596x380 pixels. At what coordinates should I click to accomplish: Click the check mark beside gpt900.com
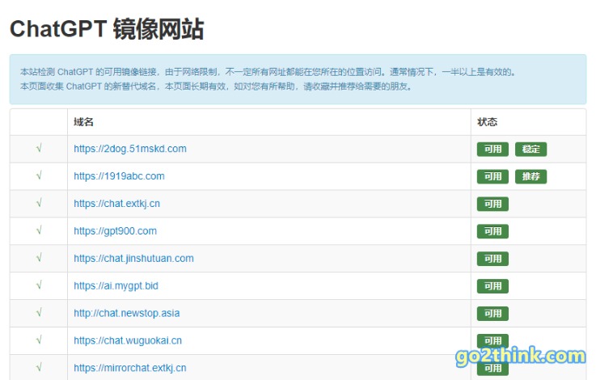pyautogui.click(x=39, y=230)
